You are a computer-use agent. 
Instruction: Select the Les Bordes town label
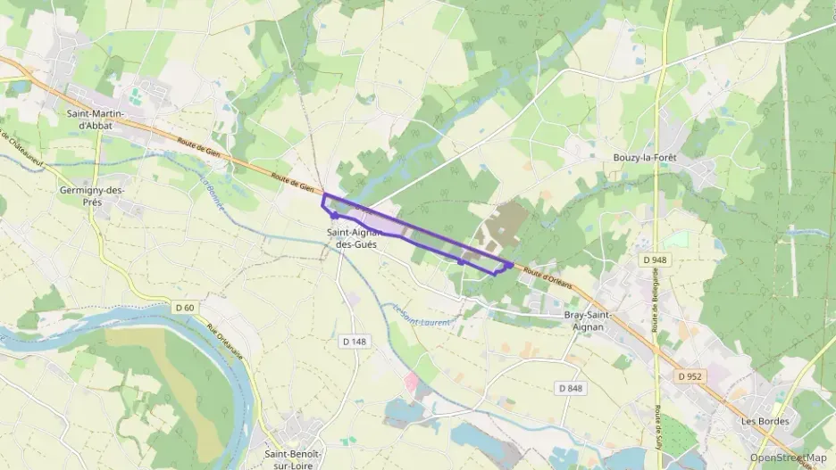[x=765, y=421]
